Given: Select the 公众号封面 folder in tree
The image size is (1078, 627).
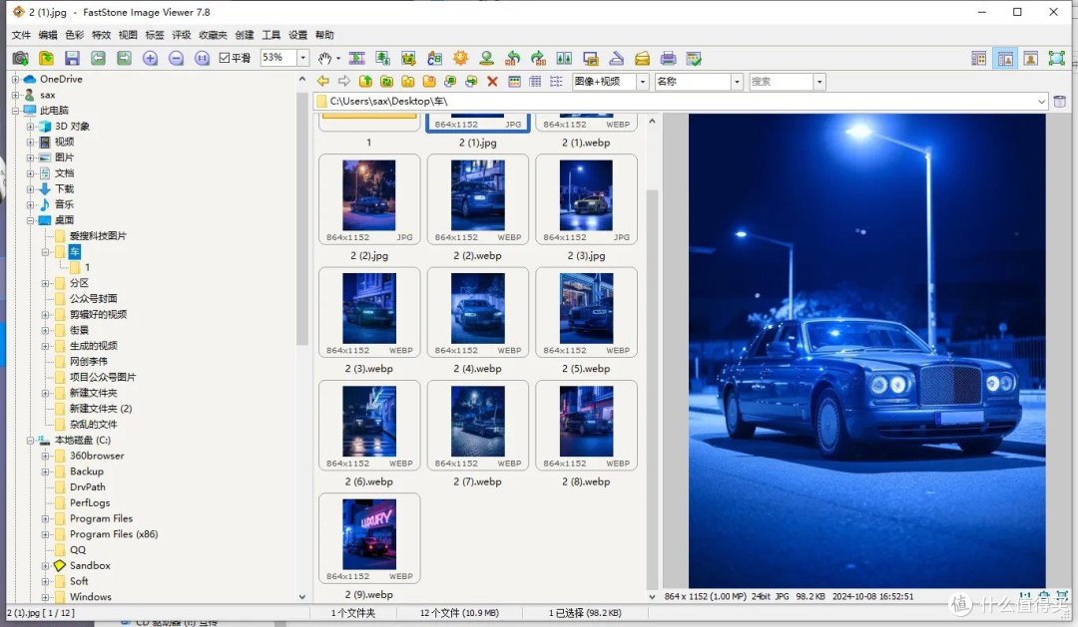Looking at the screenshot, I should 93,298.
